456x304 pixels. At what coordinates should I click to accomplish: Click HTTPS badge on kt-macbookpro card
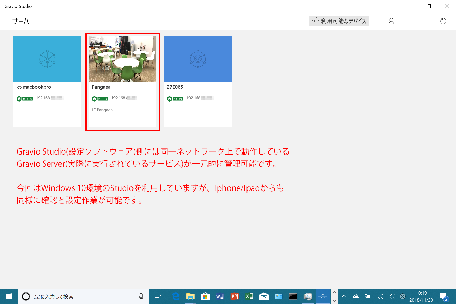tap(25, 99)
